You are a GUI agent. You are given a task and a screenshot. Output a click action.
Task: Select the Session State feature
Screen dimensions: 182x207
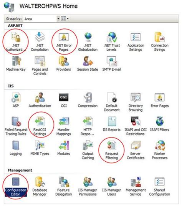tap(88, 64)
